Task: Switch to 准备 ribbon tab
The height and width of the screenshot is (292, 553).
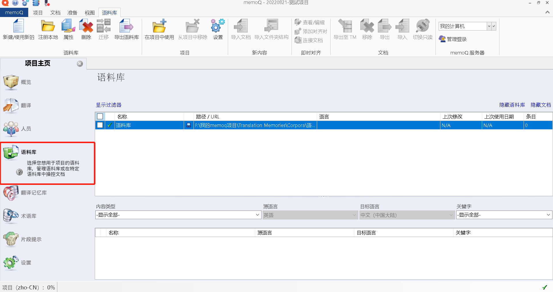Action: 72,13
